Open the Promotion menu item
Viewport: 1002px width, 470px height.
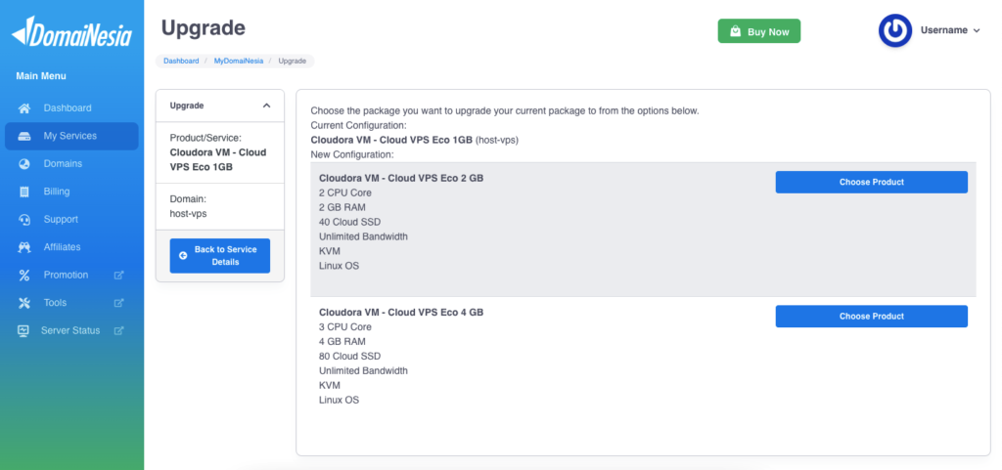click(x=66, y=275)
